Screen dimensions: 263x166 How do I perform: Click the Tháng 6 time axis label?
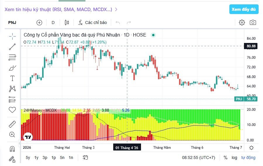click(197, 148)
